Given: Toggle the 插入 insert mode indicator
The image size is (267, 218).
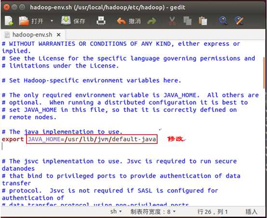Looking at the screenshot, I should pos(251,212).
